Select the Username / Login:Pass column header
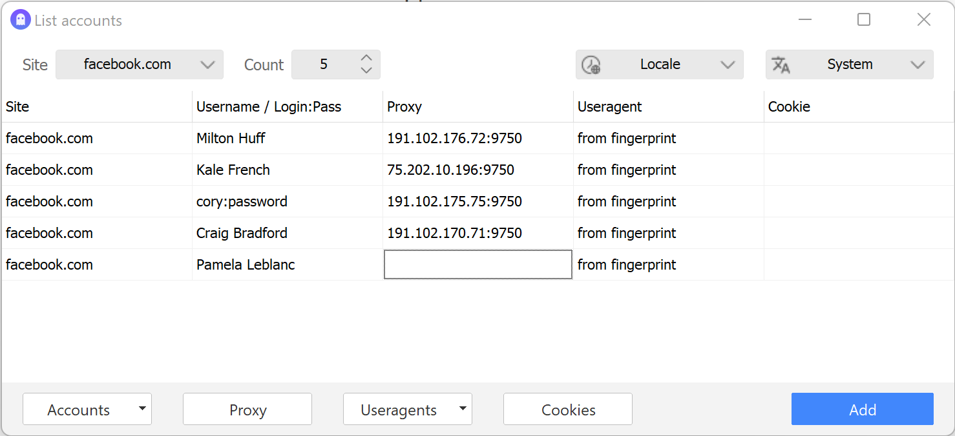Viewport: 955px width, 436px height. (x=268, y=106)
